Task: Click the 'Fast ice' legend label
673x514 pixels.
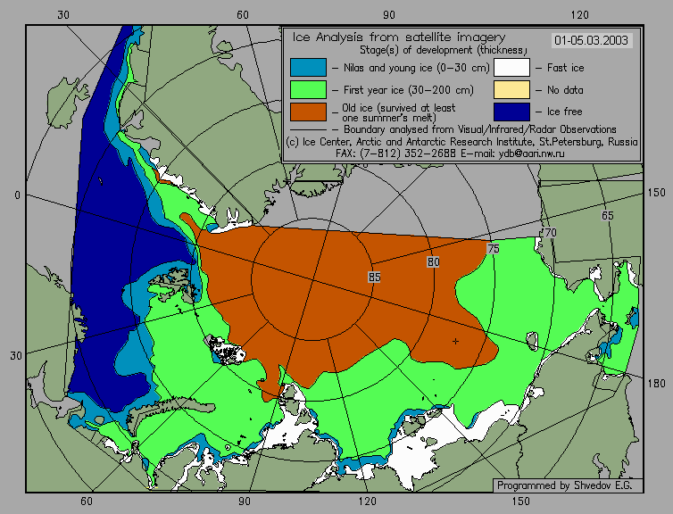Action: [565, 68]
